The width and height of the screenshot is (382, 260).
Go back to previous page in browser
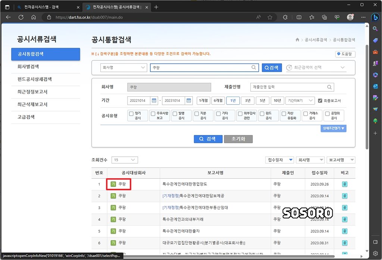click(x=8, y=17)
